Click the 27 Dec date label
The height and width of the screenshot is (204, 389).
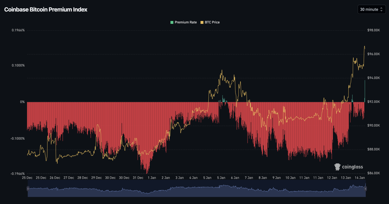tap(69, 178)
